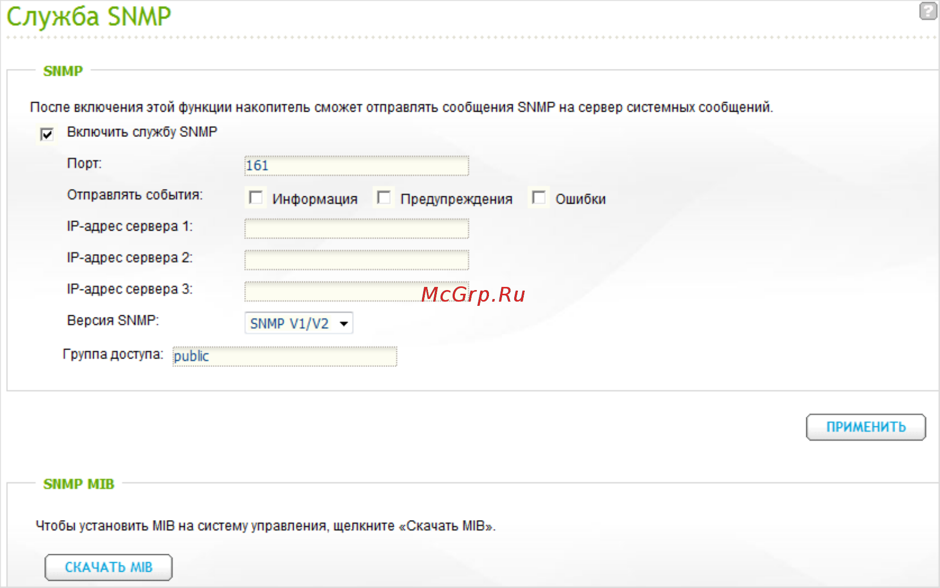The height and width of the screenshot is (588, 940).
Task: Click the Группа доступа input field
Action: coord(285,356)
